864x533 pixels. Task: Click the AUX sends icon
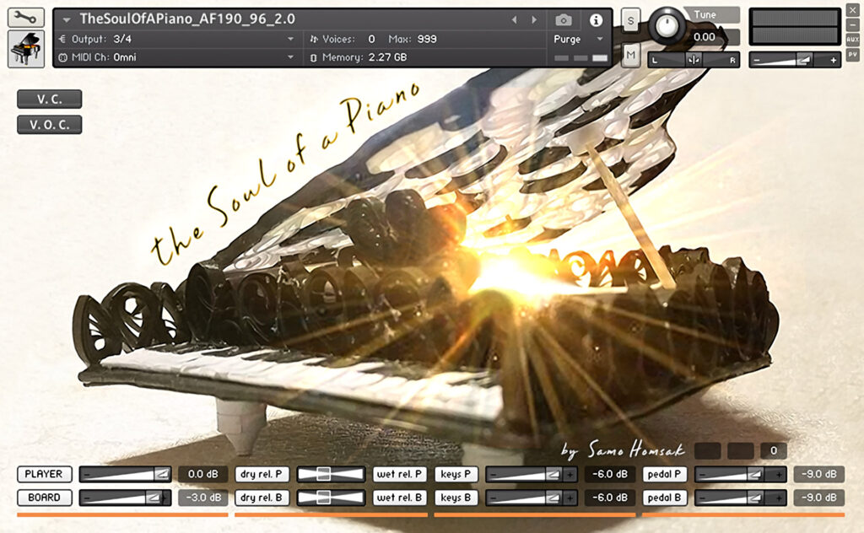[852, 40]
